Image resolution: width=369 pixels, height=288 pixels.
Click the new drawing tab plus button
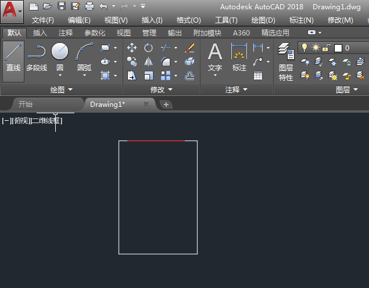pyautogui.click(x=166, y=105)
